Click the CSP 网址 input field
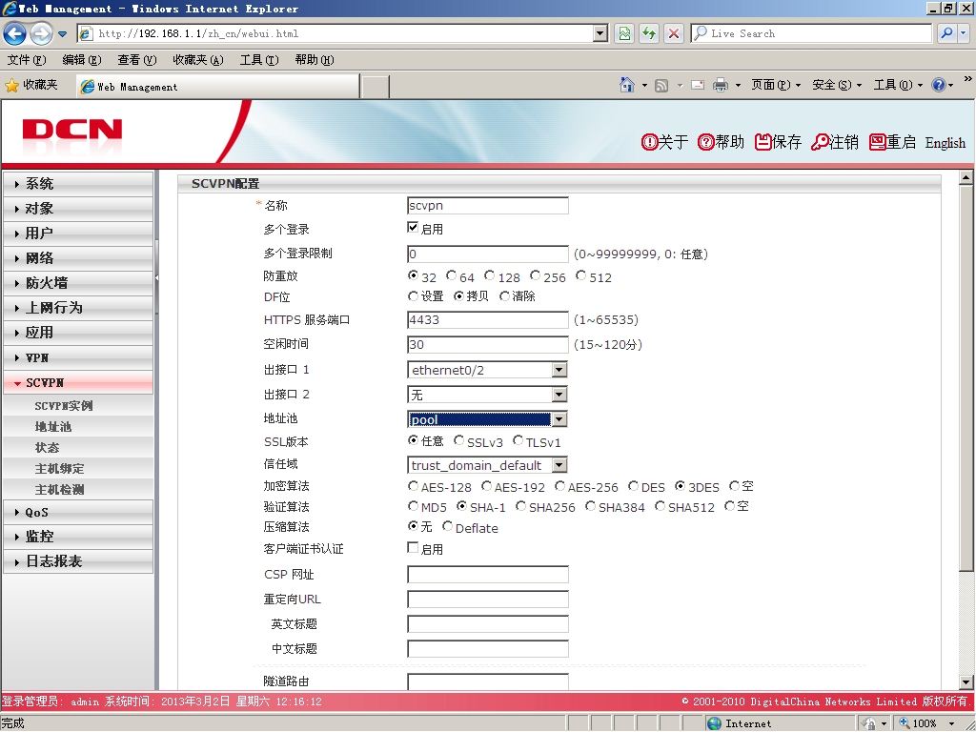Screen dimensions: 976x732 tap(487, 574)
